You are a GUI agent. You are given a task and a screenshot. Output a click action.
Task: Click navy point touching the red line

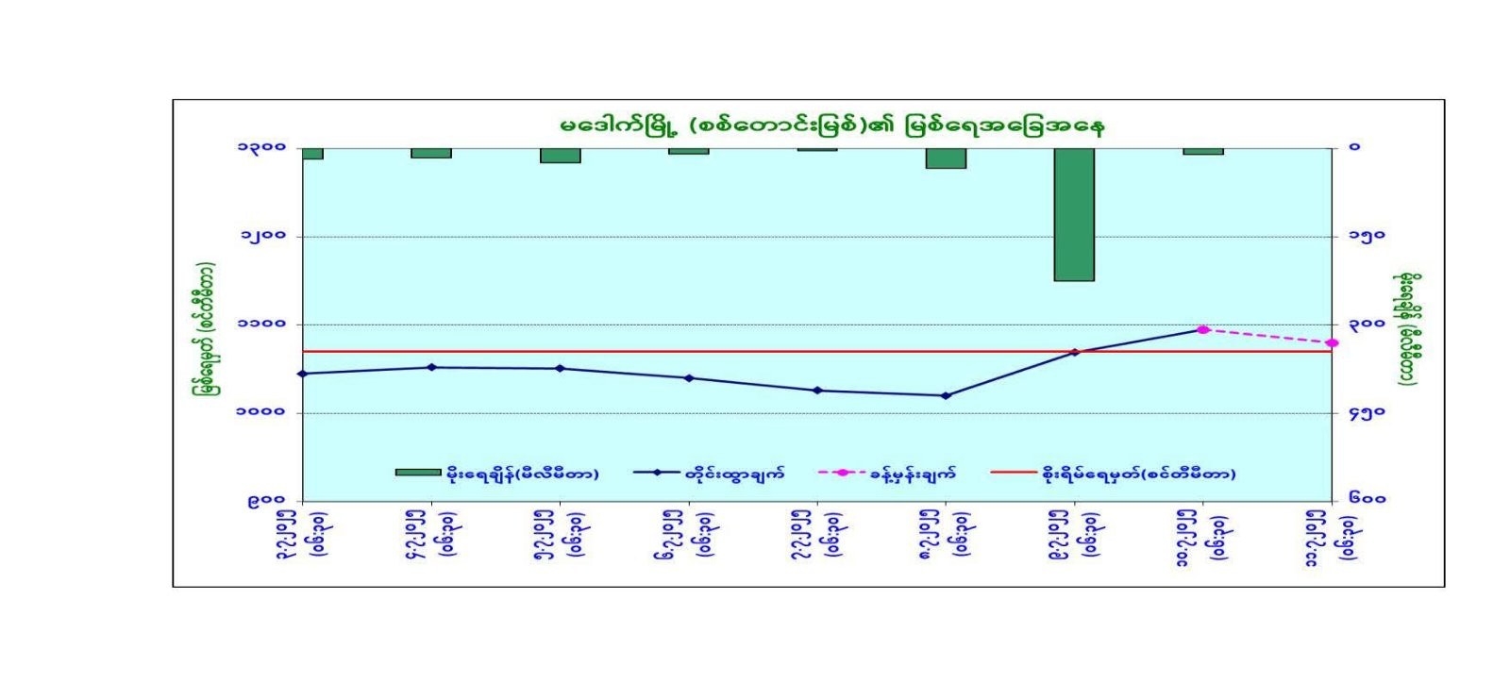pyautogui.click(x=1075, y=353)
